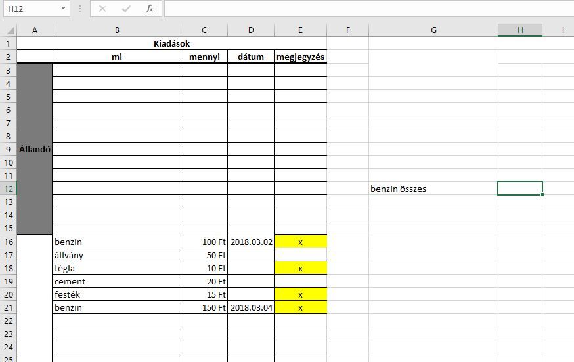
Task: Select column E header
Action: tap(300, 30)
